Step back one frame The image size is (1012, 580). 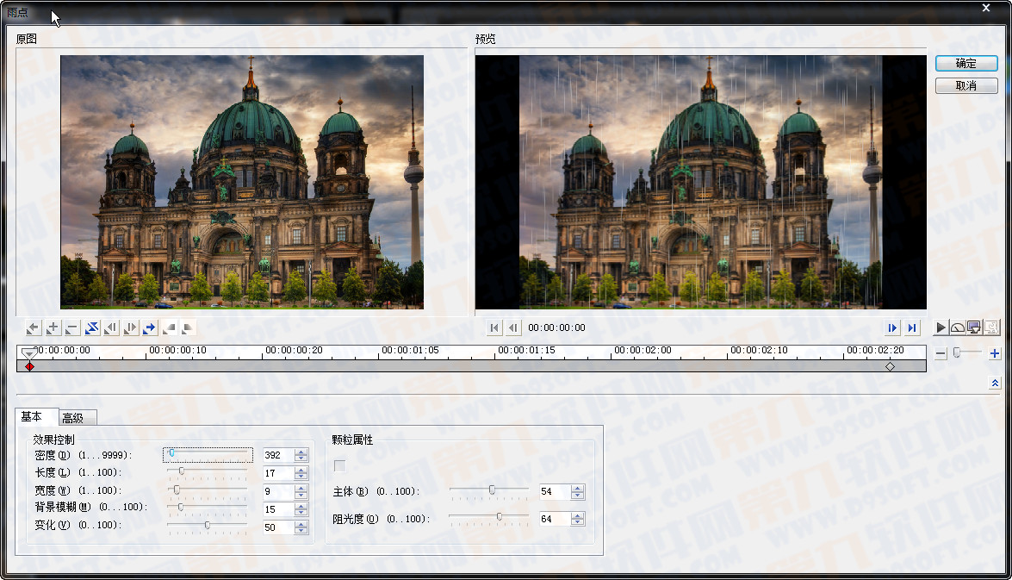coord(512,328)
